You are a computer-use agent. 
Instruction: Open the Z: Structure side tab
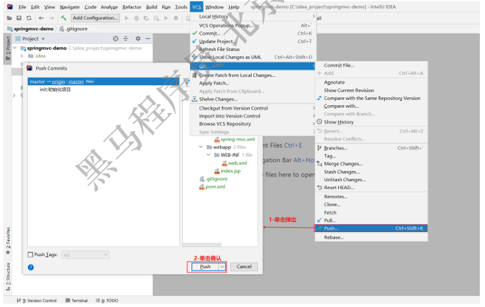point(8,277)
